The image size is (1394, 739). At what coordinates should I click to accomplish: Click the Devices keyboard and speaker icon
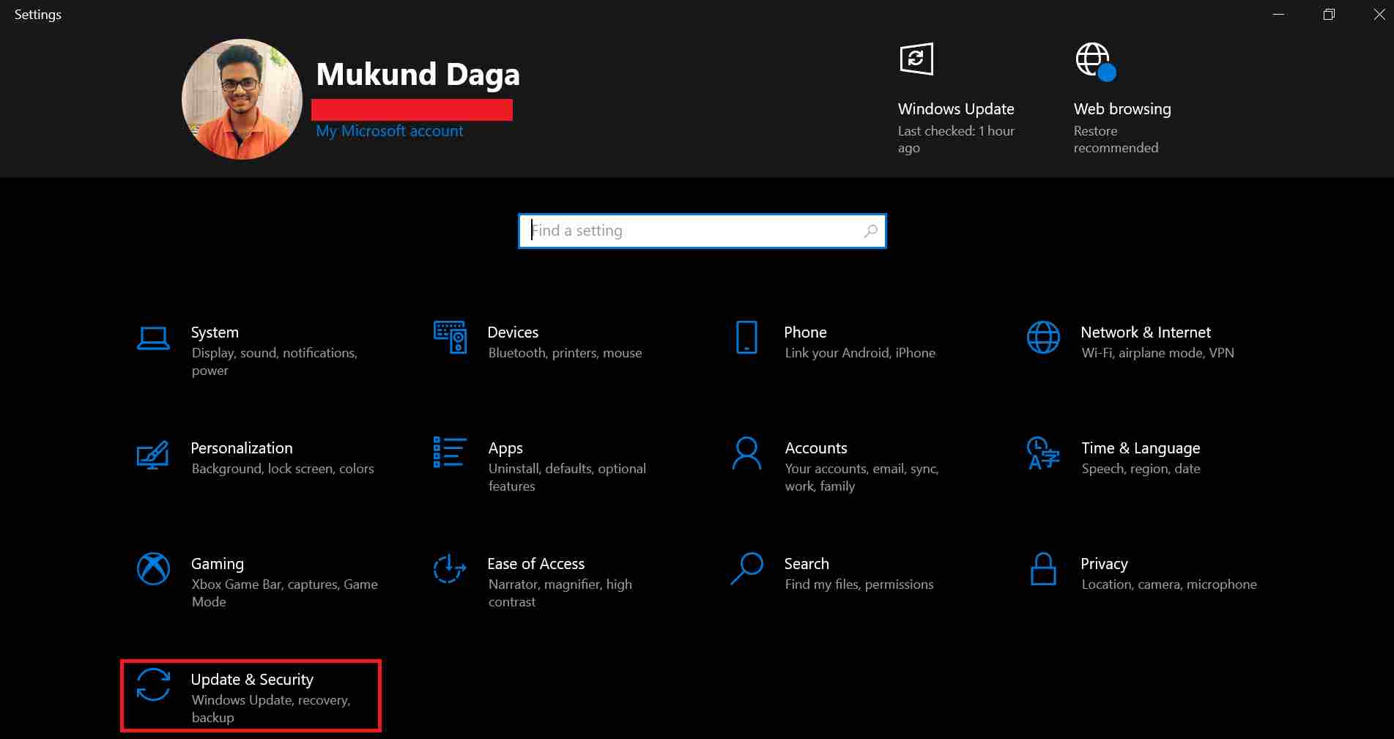(450, 337)
